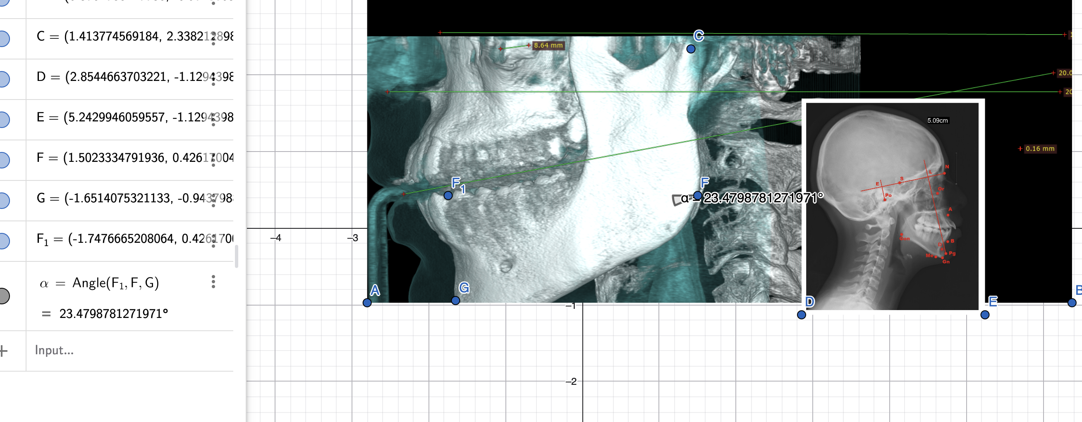Toggle visibility circle for point D
Image resolution: width=1082 pixels, height=422 pixels.
pos(4,79)
